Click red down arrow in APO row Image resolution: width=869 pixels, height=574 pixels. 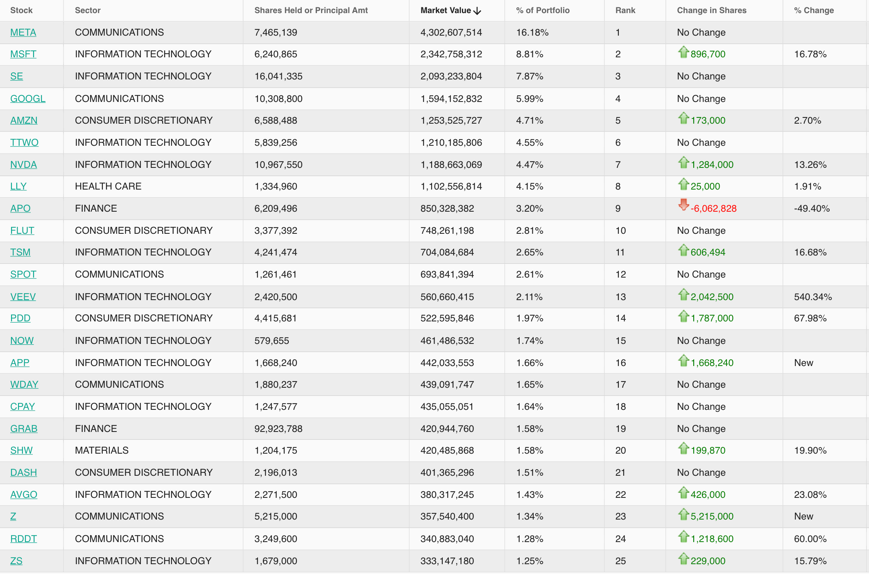click(683, 205)
